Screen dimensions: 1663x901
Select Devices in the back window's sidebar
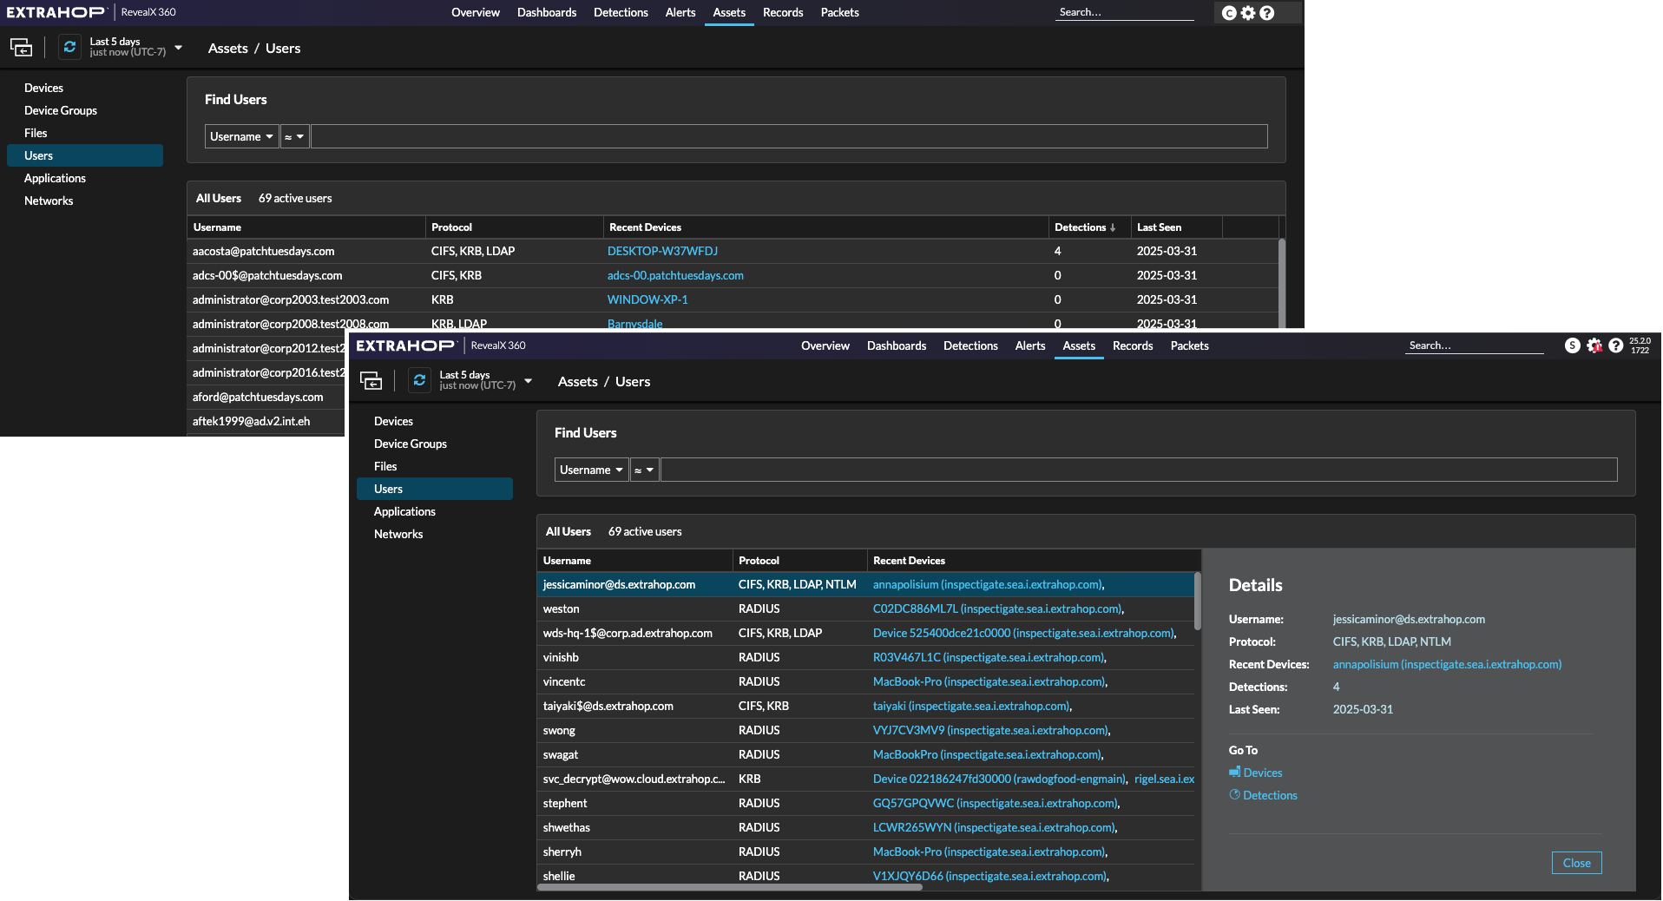[x=85, y=88]
